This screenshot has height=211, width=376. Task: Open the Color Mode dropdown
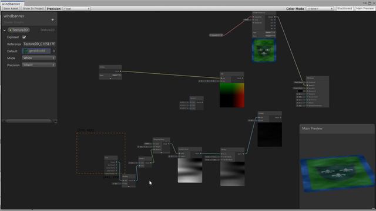(x=320, y=9)
